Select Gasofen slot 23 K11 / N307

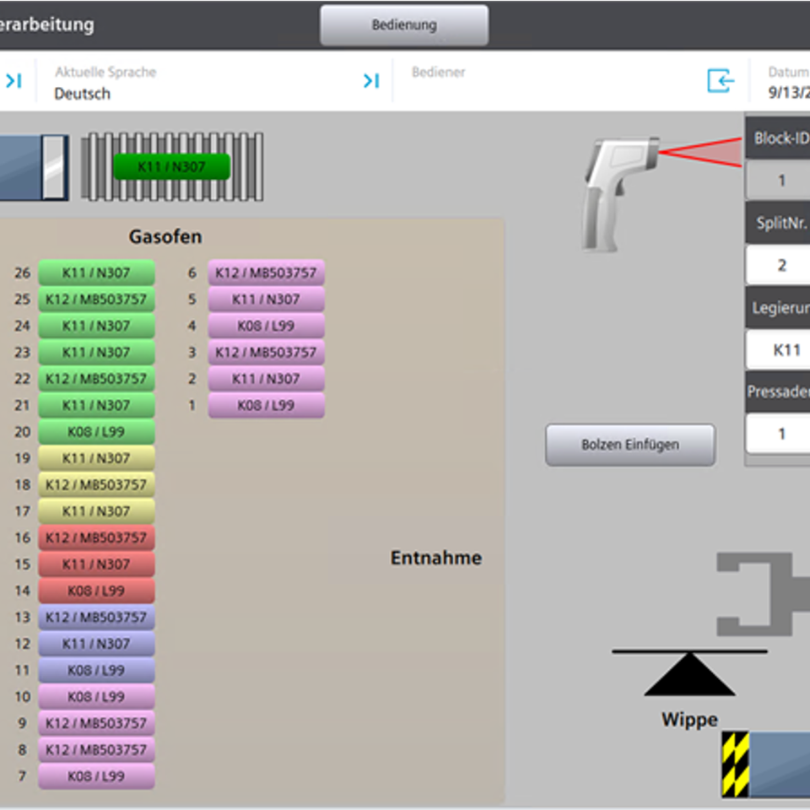[96, 353]
